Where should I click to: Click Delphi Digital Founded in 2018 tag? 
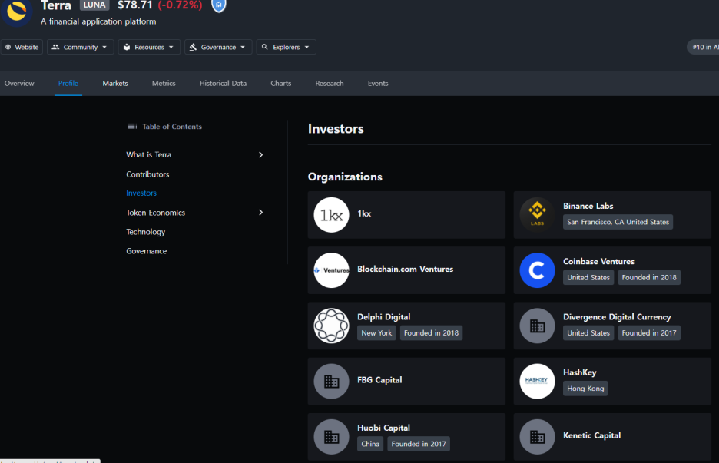click(431, 332)
